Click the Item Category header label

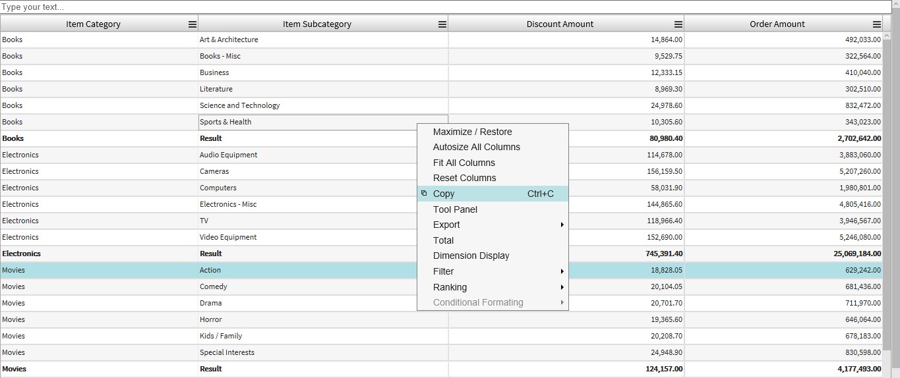pyautogui.click(x=93, y=24)
